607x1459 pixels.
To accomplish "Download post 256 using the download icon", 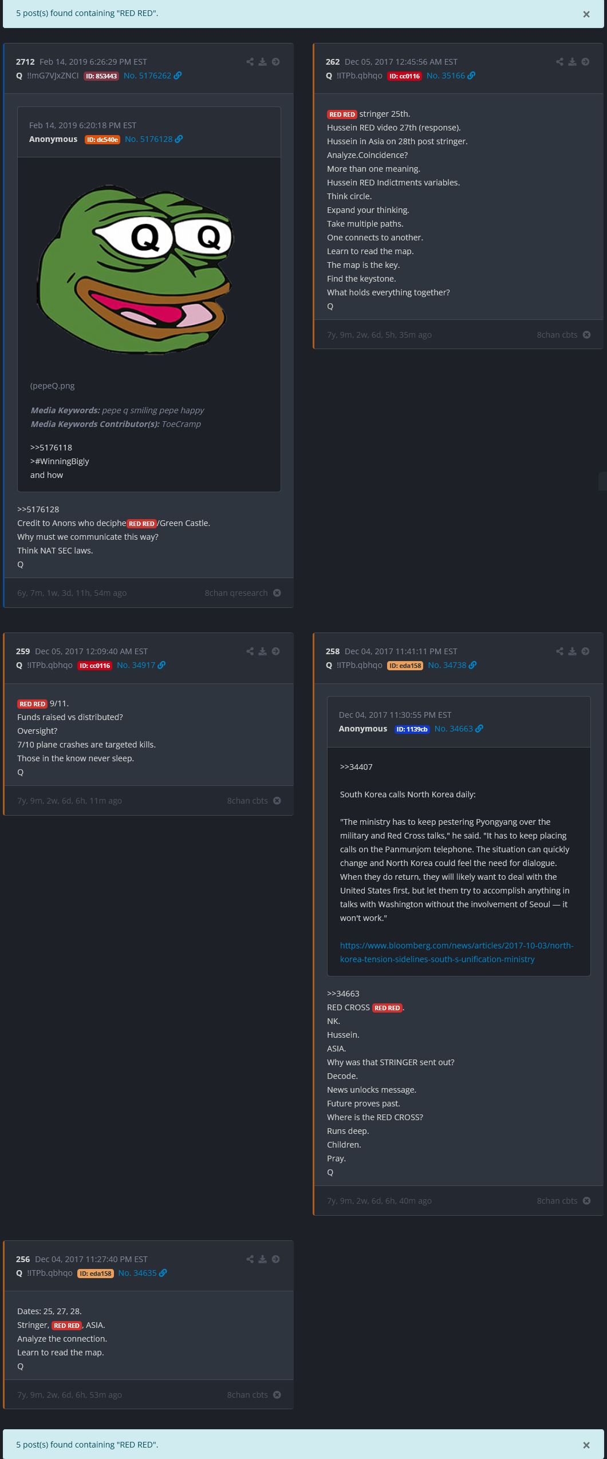I will (263, 1259).
